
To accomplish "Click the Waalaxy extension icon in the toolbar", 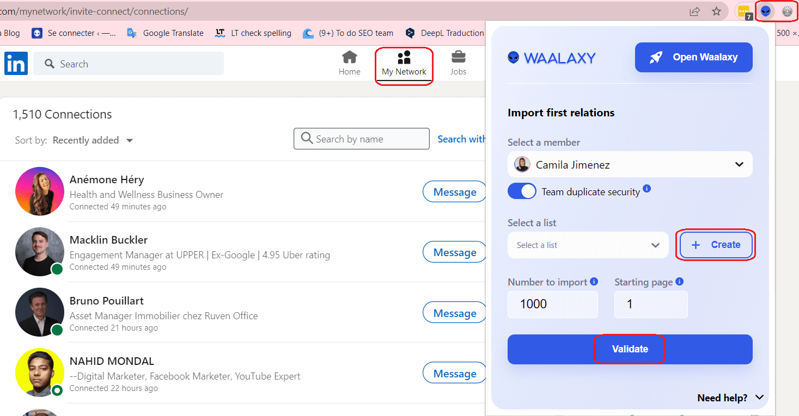I will [x=766, y=11].
